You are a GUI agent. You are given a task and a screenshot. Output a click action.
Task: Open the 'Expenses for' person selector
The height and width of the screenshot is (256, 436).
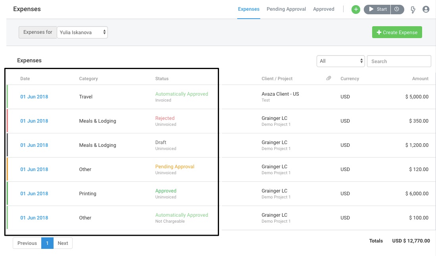(x=81, y=32)
